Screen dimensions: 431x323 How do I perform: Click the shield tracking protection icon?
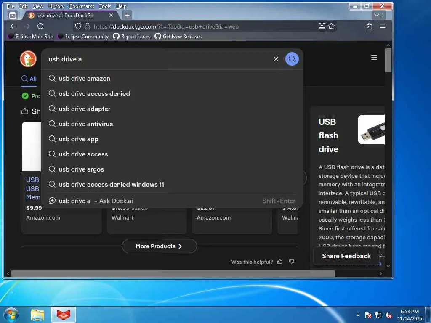click(x=78, y=26)
